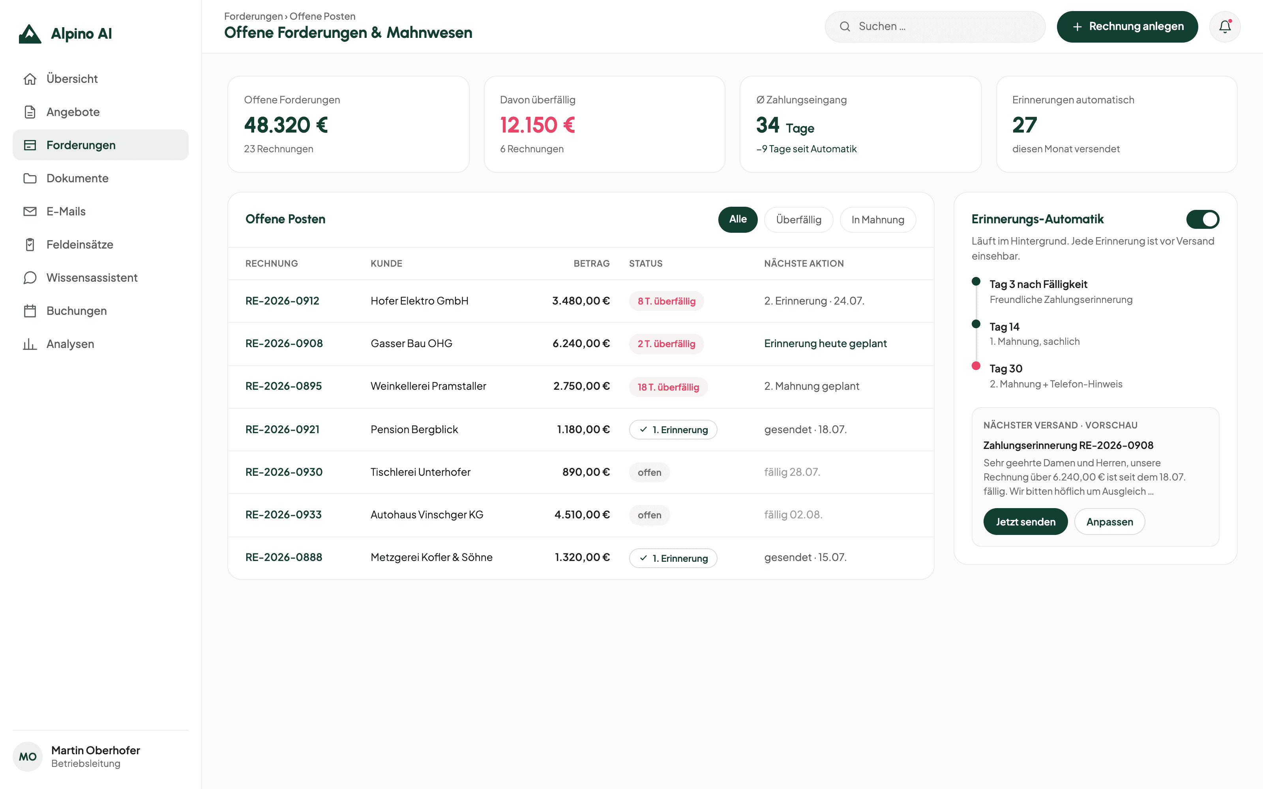Click Metzgerei Kofler's 1. Erinnerung badge
The image size is (1263, 789).
pyautogui.click(x=673, y=558)
